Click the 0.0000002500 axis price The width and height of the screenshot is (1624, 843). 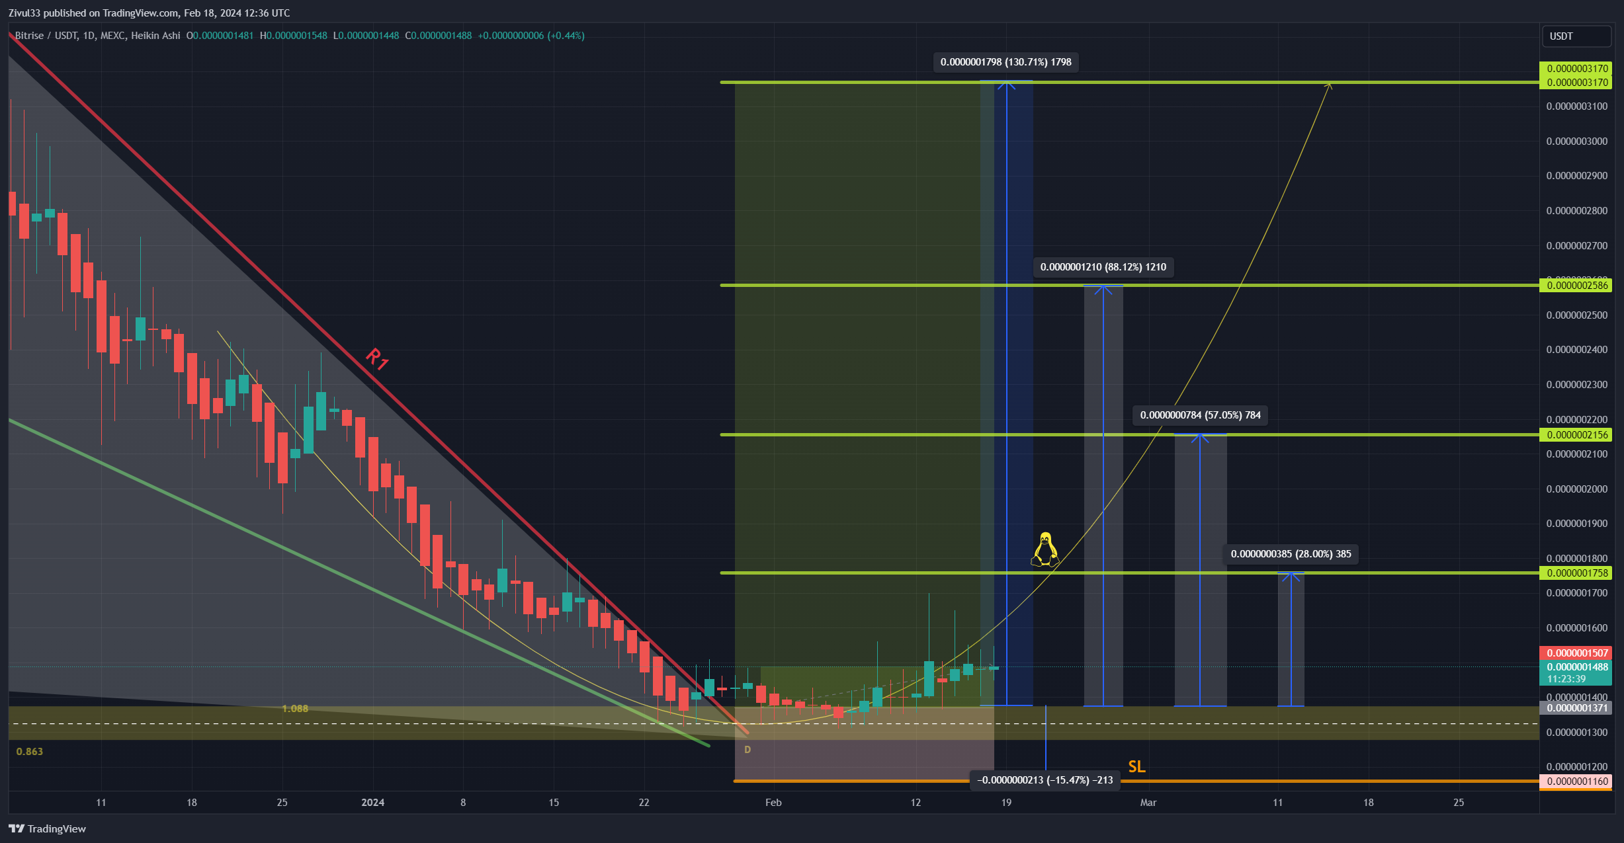[x=1576, y=315]
